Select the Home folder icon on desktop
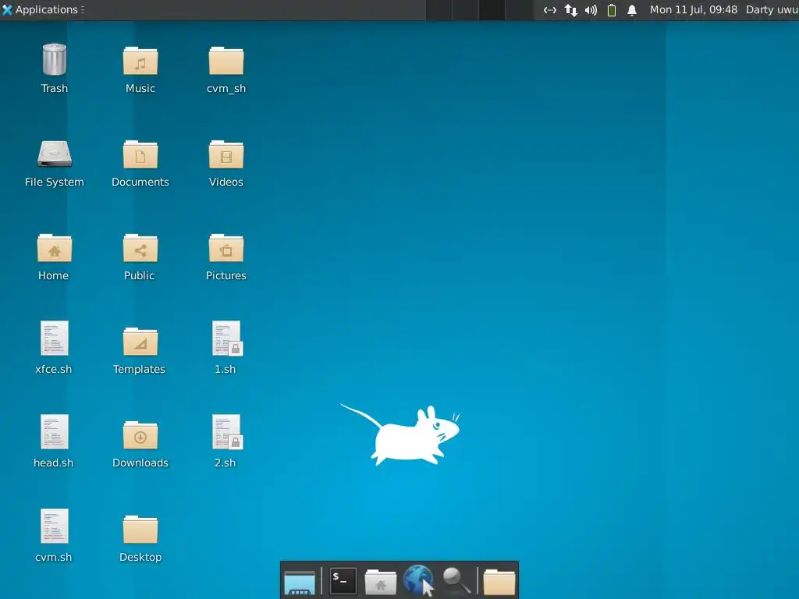Image resolution: width=799 pixels, height=599 pixels. click(x=55, y=248)
